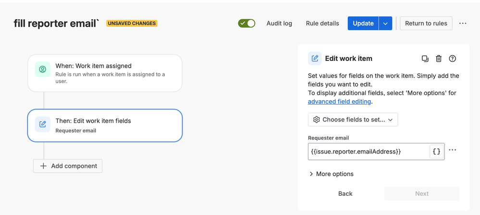This screenshot has width=480, height=215.
Task: Toggle the rule enabled switch
Action: 246,23
